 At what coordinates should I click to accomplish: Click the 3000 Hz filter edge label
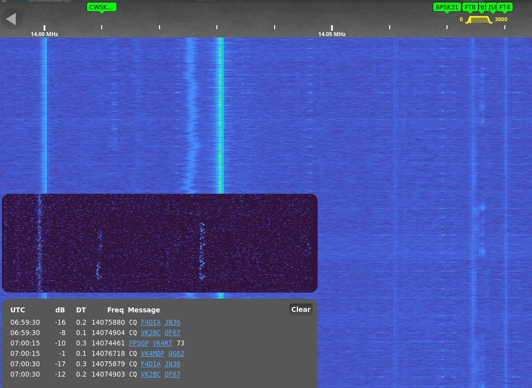[x=500, y=19]
